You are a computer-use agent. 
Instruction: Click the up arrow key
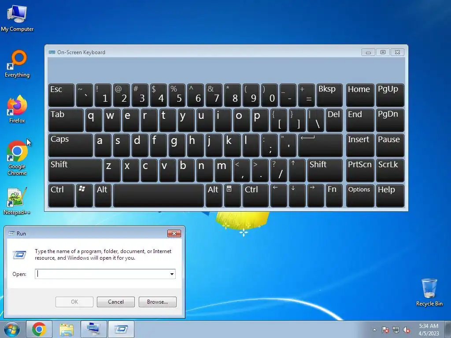point(297,171)
